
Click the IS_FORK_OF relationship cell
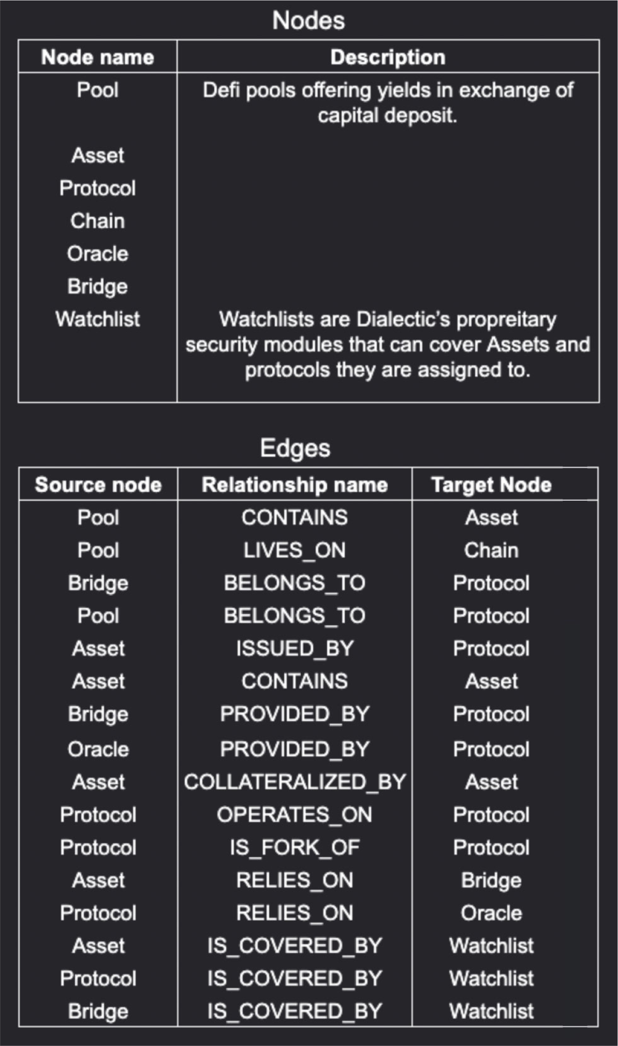(x=295, y=847)
